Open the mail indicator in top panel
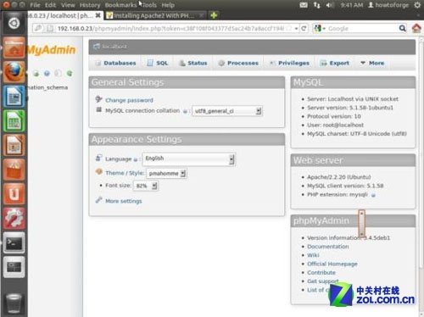Image resolution: width=424 pixels, height=317 pixels. pyautogui.click(x=304, y=5)
